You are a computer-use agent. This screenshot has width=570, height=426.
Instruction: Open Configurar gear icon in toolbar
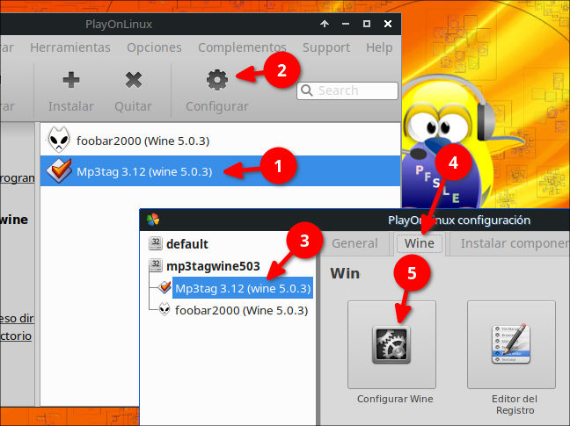pos(217,80)
